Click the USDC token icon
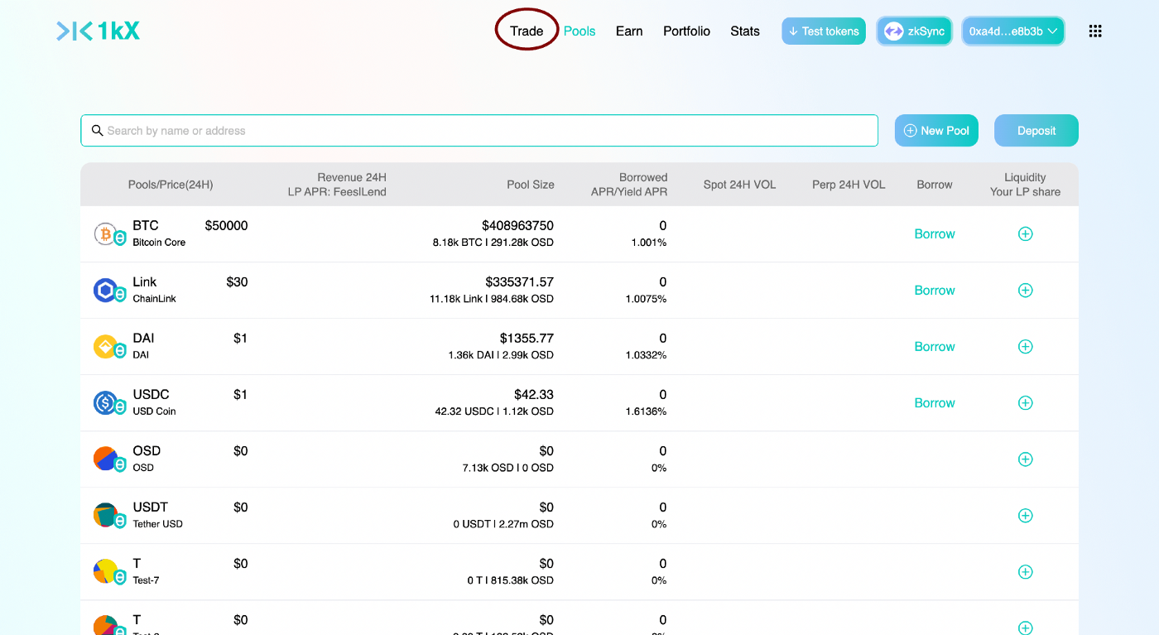Image resolution: width=1159 pixels, height=635 pixels. [x=105, y=402]
